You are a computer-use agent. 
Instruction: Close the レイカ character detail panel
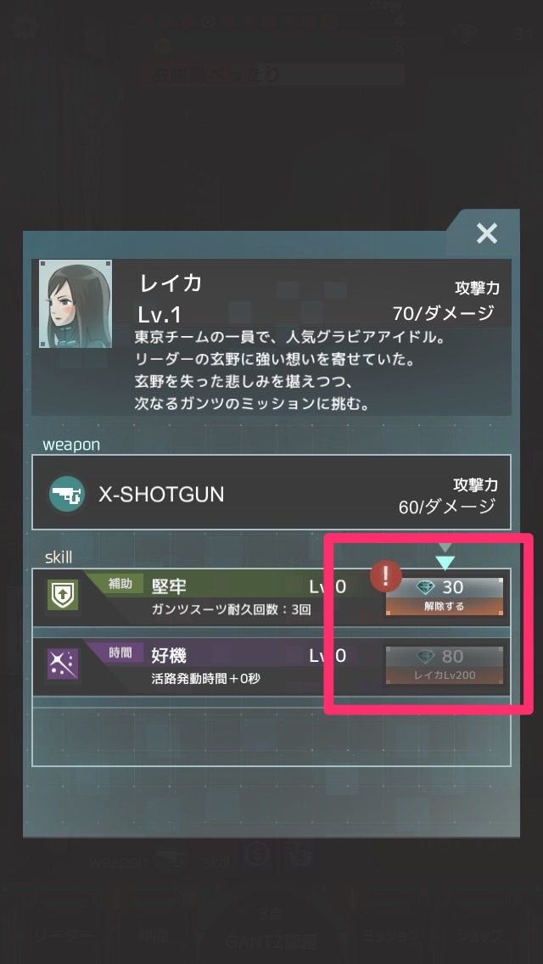coord(486,233)
